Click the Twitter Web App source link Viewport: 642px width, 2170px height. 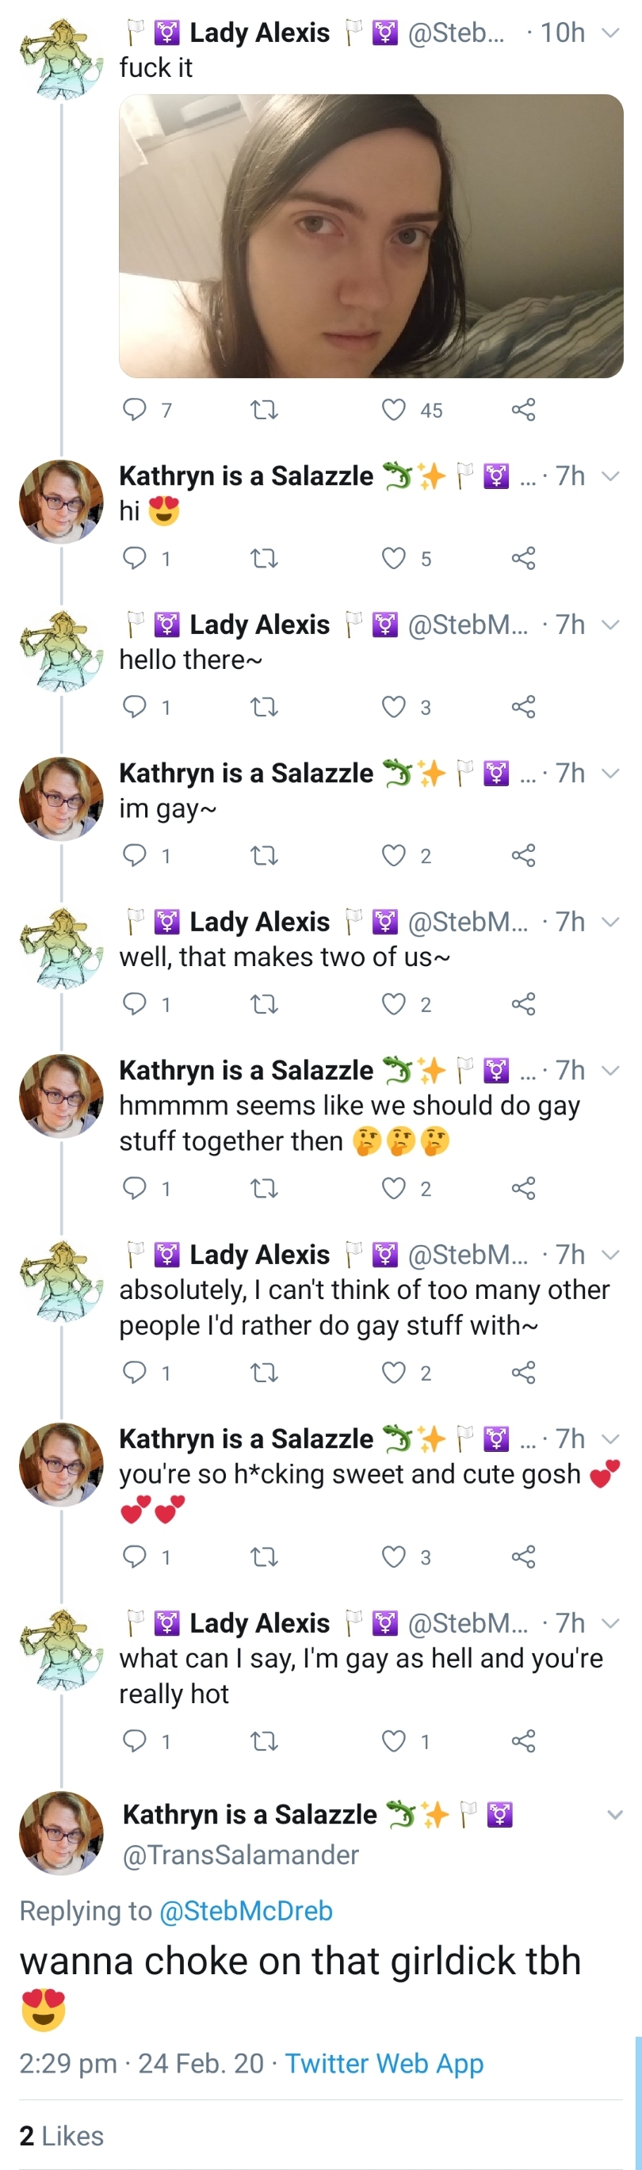[384, 2063]
